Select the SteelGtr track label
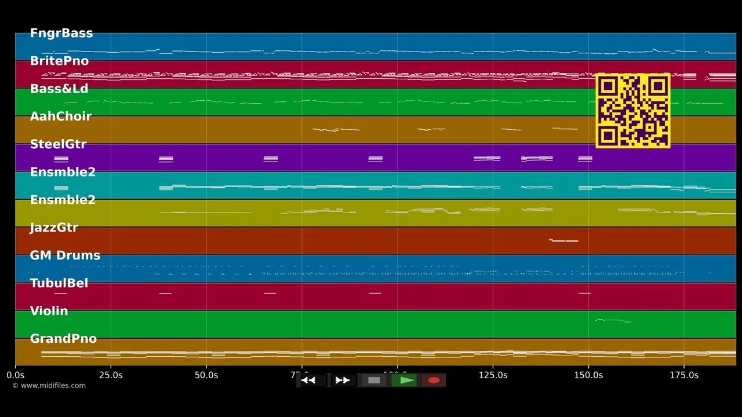The height and width of the screenshot is (417, 742). [x=58, y=144]
